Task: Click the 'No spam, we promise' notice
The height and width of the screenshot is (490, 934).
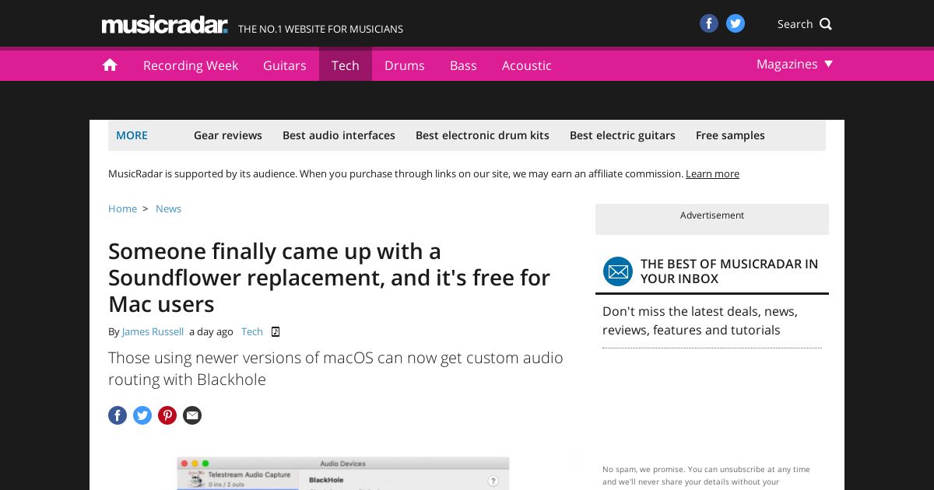Action: [x=706, y=475]
